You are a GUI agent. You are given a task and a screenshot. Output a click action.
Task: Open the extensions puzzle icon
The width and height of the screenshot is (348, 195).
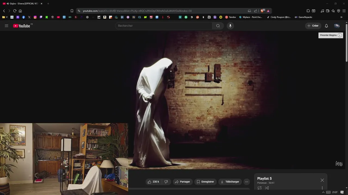(308, 11)
